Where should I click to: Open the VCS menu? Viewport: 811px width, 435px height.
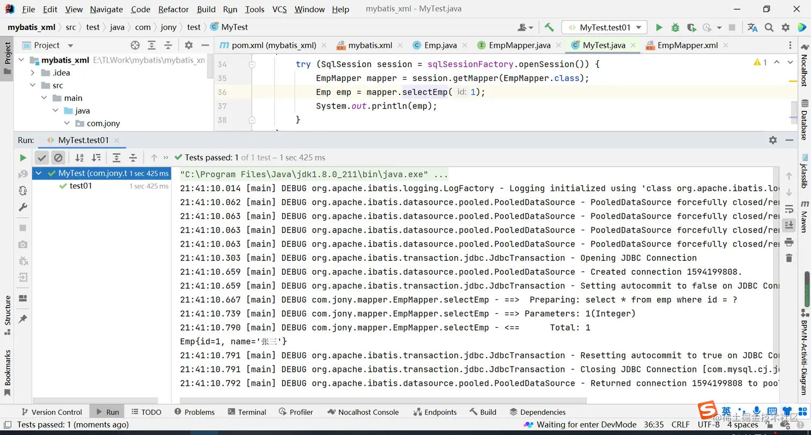(x=279, y=9)
